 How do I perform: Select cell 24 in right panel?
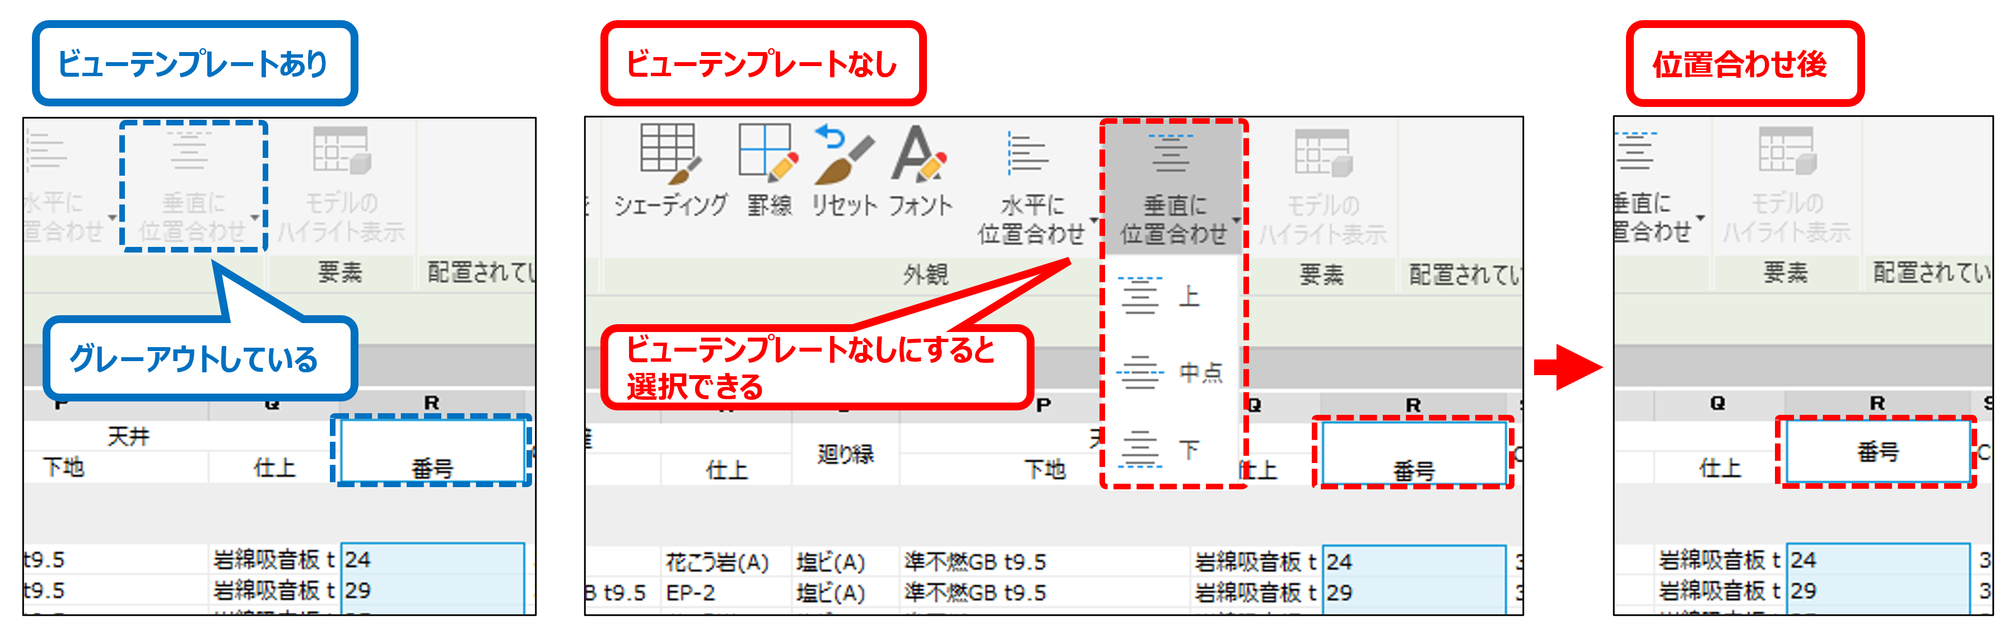pos(1878,560)
